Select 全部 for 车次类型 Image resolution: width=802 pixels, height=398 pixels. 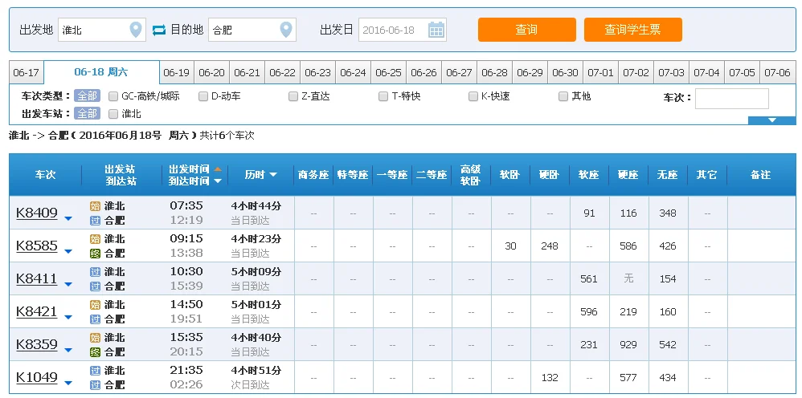[87, 96]
